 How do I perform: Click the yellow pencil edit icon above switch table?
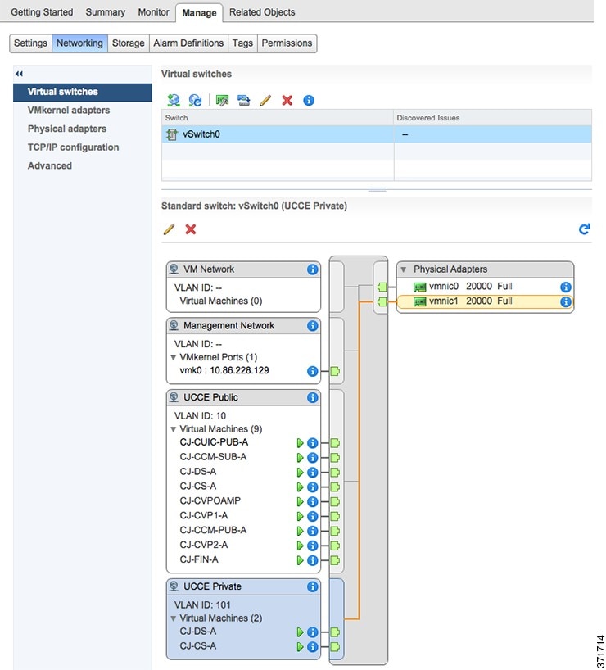(x=265, y=101)
